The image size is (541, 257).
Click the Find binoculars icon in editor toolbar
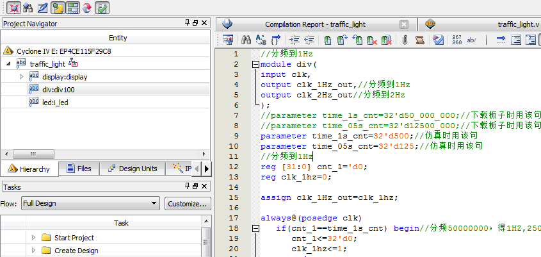245,40
